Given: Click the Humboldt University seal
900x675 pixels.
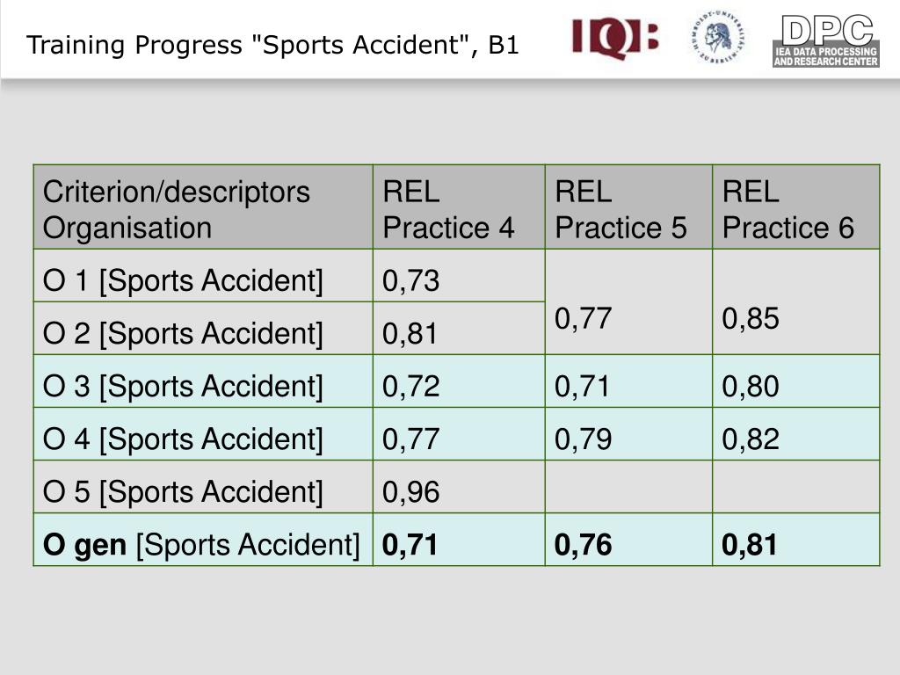Looking at the screenshot, I should pos(718,37).
